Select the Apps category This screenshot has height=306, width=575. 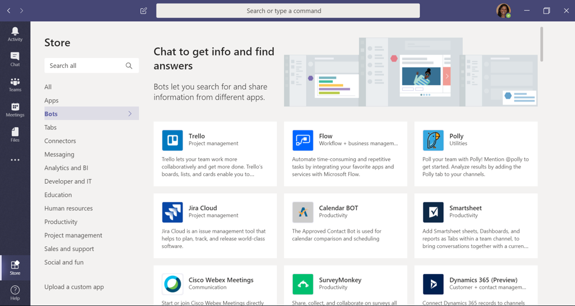[51, 100]
